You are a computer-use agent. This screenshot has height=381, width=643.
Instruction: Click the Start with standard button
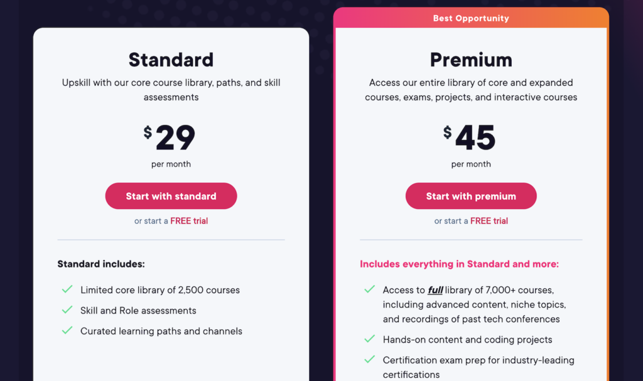click(x=171, y=196)
